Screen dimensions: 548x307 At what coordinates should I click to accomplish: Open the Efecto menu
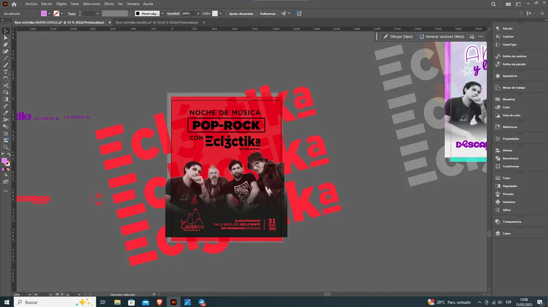(109, 4)
